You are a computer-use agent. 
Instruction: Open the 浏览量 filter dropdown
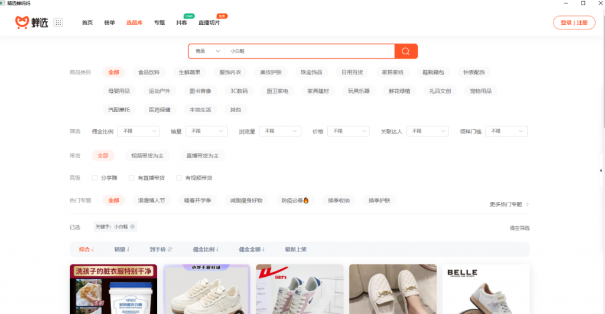[281, 131]
